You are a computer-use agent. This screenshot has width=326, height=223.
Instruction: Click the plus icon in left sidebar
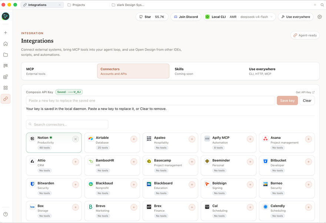pos(6,32)
